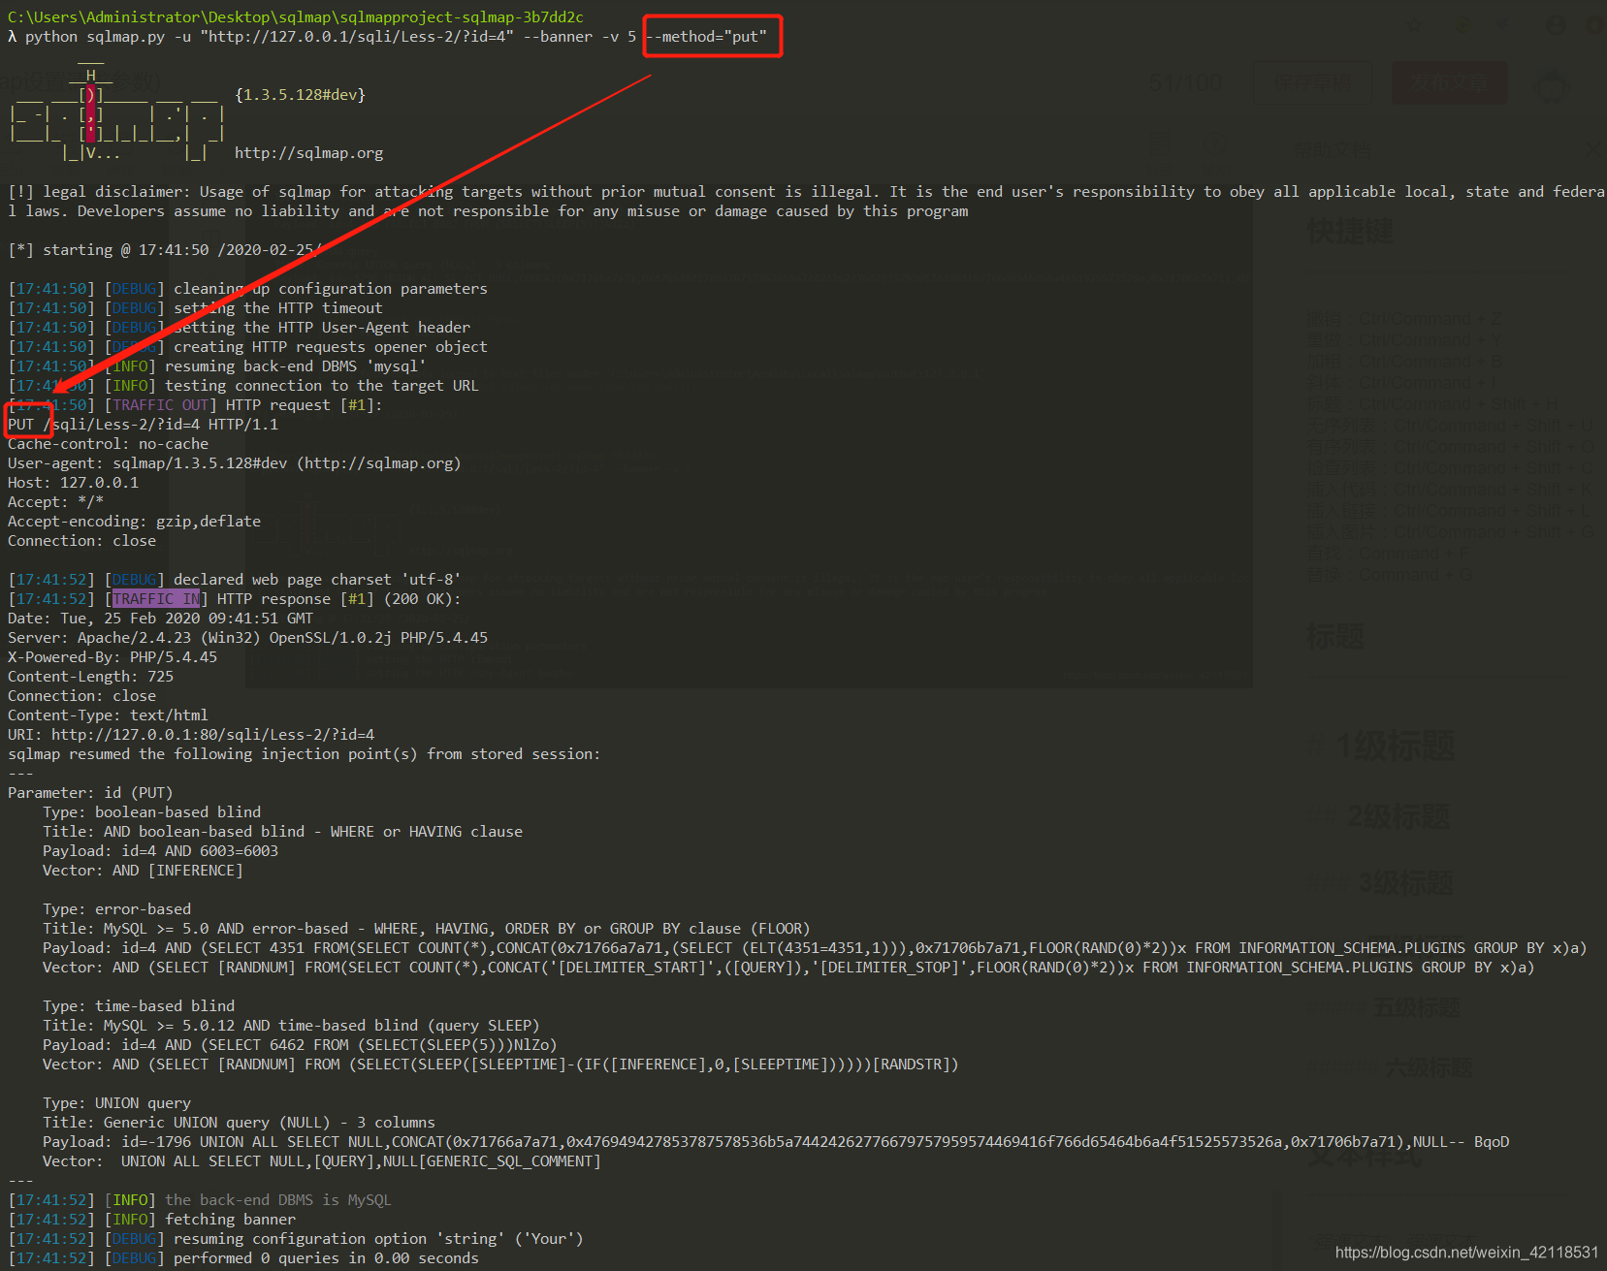Click 'Generic UNION query (NULL) - 3 columns' title
This screenshot has width=1607, height=1271.
click(239, 1123)
